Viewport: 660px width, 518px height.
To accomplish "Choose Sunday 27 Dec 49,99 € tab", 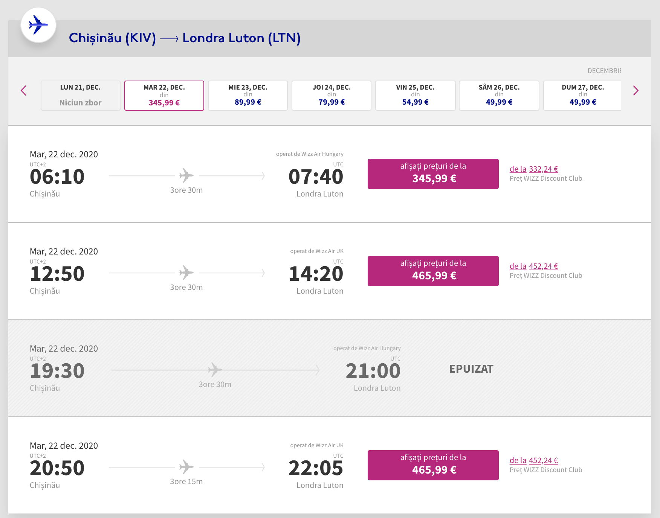I will [582, 96].
